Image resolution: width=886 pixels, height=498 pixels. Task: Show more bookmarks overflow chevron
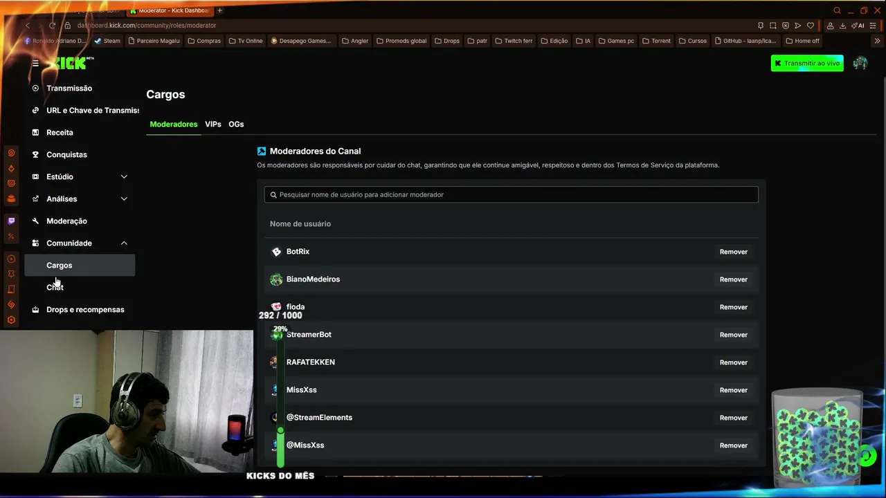(877, 41)
